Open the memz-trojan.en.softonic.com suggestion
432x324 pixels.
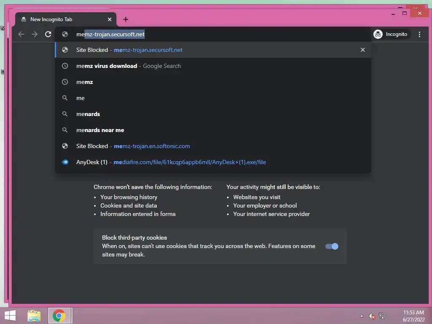[x=213, y=146]
